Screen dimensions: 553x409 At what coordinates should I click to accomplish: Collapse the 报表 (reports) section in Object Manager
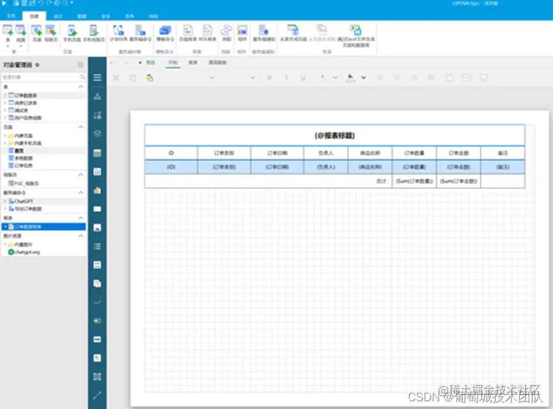[x=81, y=219]
